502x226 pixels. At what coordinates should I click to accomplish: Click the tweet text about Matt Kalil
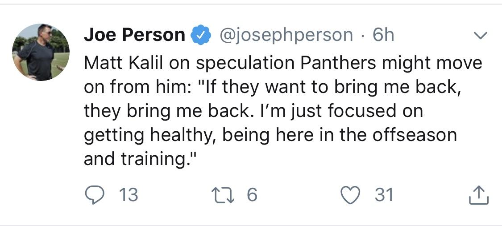point(283,110)
